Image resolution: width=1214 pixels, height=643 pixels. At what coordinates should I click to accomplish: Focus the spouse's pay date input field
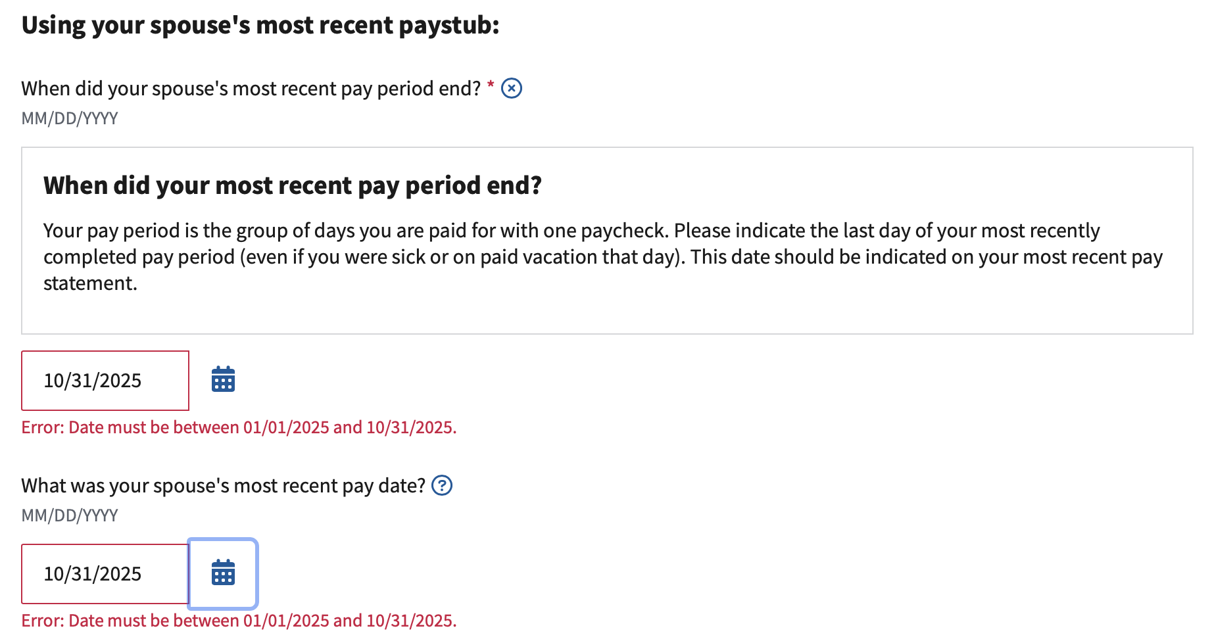coord(105,574)
